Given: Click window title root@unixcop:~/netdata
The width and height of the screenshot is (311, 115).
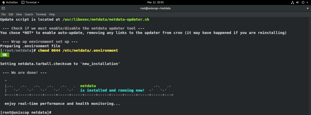Looking at the screenshot, I should pos(155,8).
